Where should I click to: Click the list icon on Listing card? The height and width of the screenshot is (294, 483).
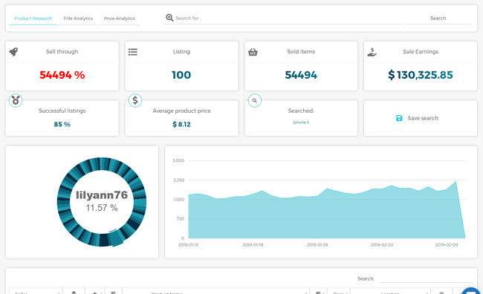click(133, 52)
